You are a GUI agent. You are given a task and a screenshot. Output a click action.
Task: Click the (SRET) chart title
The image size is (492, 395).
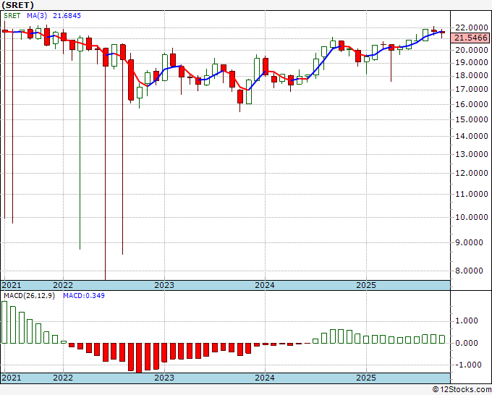(x=17, y=5)
